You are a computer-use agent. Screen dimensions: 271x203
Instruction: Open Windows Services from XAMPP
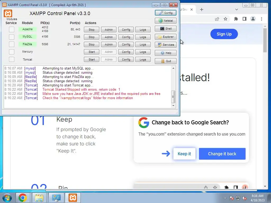(x=166, y=45)
